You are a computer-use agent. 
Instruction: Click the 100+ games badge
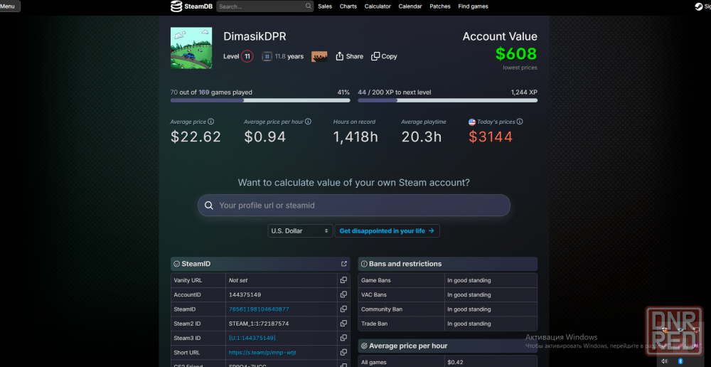point(319,56)
